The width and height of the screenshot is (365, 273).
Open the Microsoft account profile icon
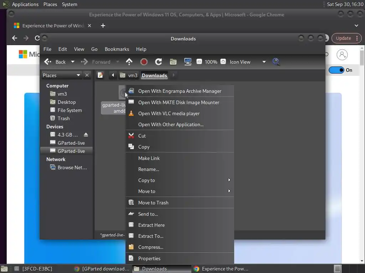[342, 55]
